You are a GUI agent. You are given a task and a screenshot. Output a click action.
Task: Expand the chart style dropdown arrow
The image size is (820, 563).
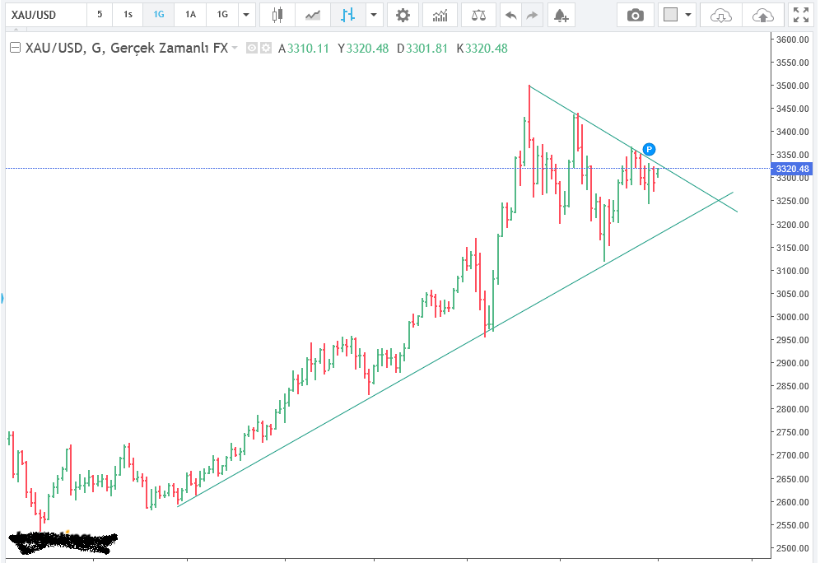coord(375,15)
